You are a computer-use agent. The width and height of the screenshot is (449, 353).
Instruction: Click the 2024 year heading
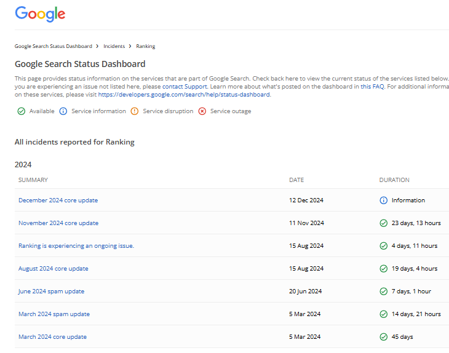pyautogui.click(x=23, y=165)
